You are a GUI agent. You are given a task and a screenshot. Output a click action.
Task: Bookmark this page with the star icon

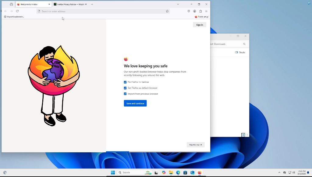pyautogui.click(x=167, y=11)
